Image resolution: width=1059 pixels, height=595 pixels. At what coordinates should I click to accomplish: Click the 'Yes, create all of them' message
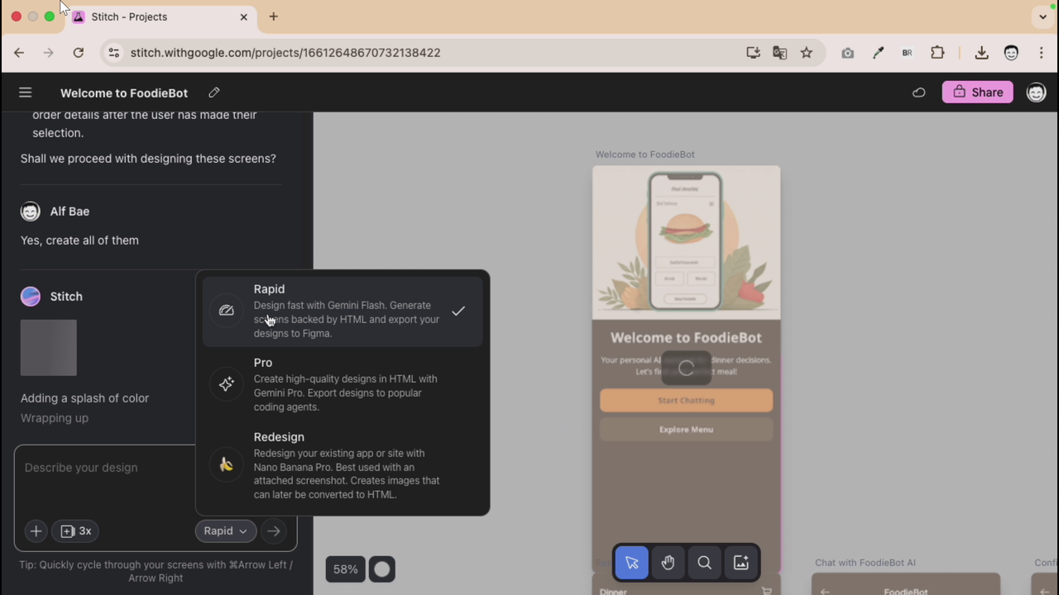pos(79,240)
